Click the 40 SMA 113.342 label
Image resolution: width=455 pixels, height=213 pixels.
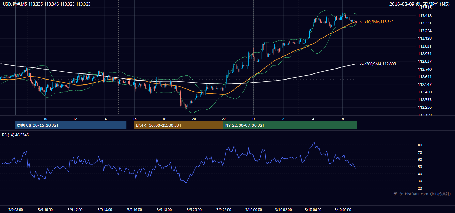tap(377, 22)
